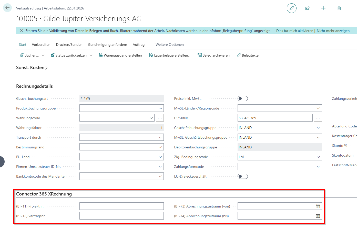Open the Firmen-Umsatzsteuer ID-Nr. dropdown
Viewport: 357px width, 229px height.
(160, 167)
